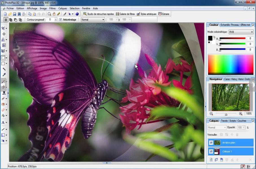Expand the Normal mode dropdown in the options bar
The height and width of the screenshot is (169, 256).
point(93,20)
